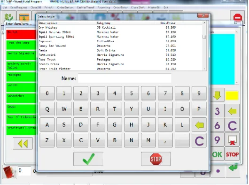This screenshot has width=249, height=185.
Task: Open the OrderTaker menu
Action: 121,8
